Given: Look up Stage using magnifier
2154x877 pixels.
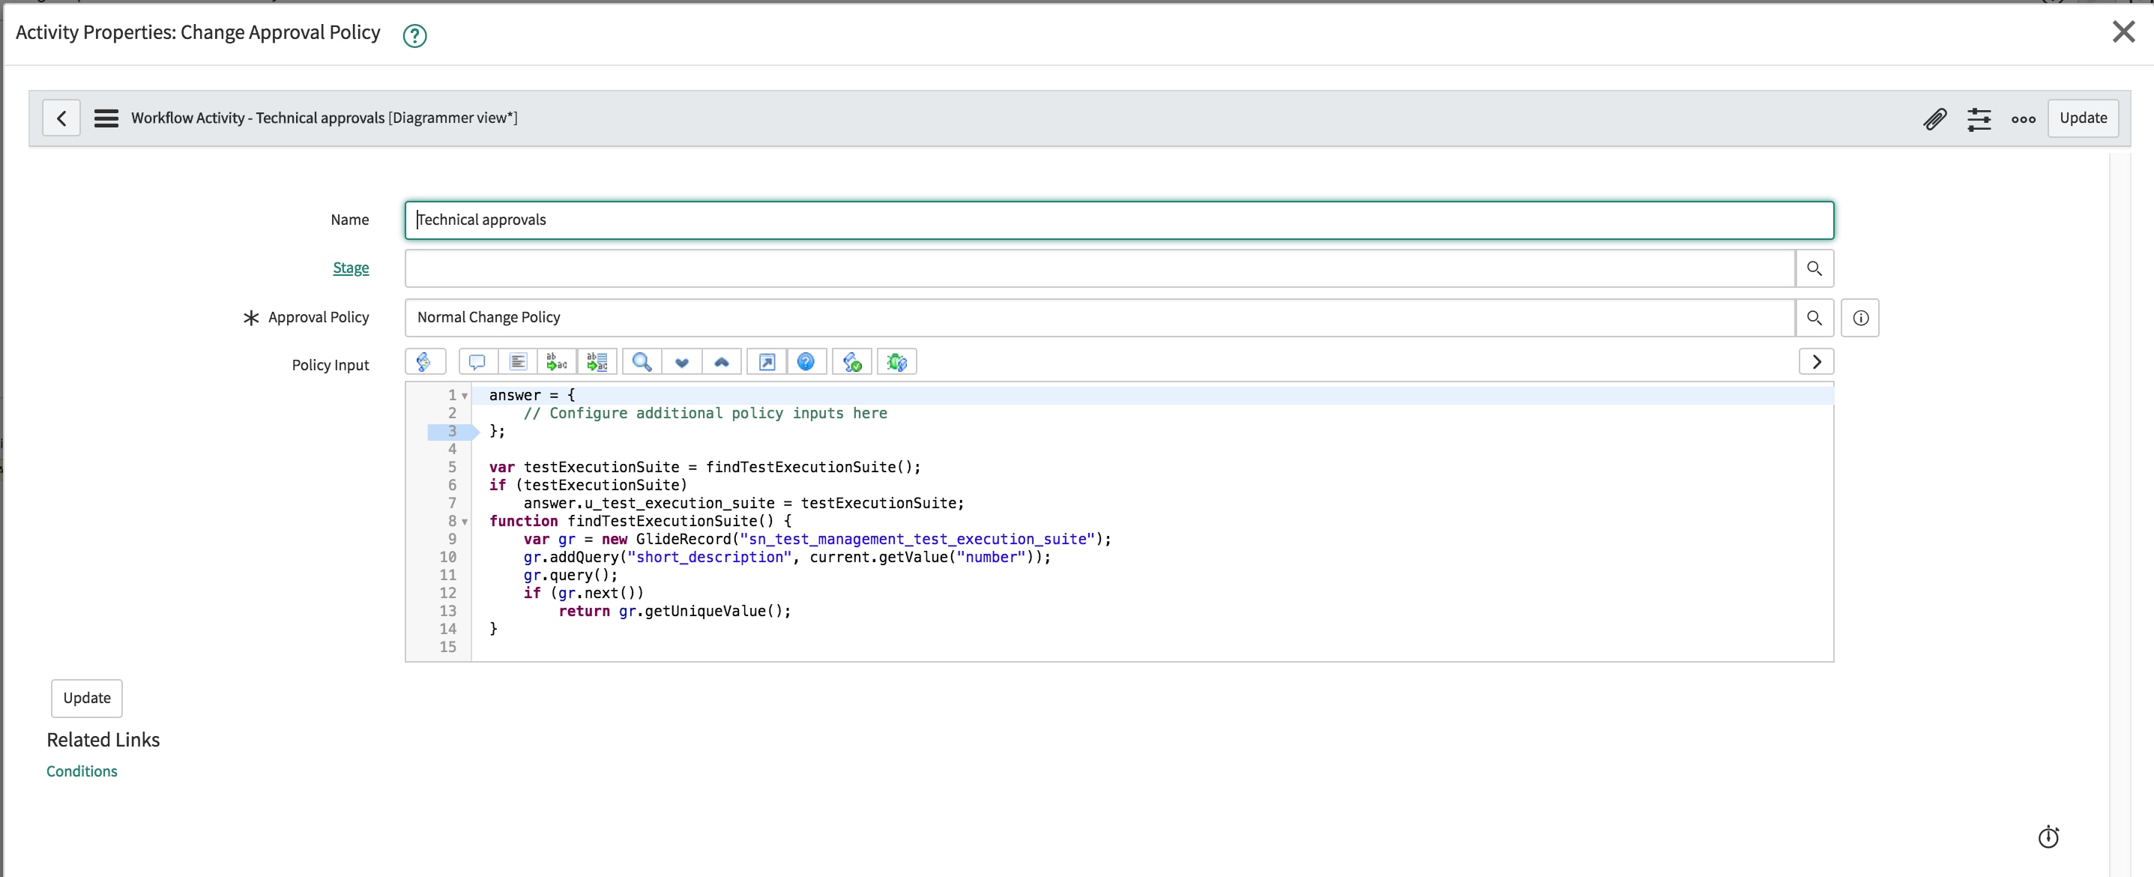Looking at the screenshot, I should click(1814, 268).
